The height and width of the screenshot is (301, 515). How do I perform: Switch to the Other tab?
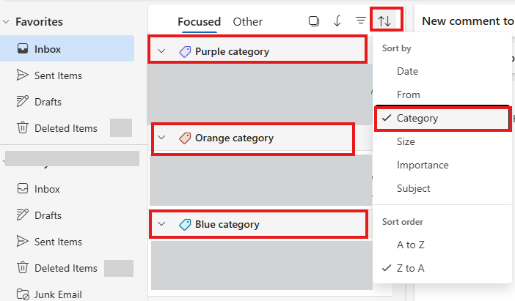click(248, 22)
